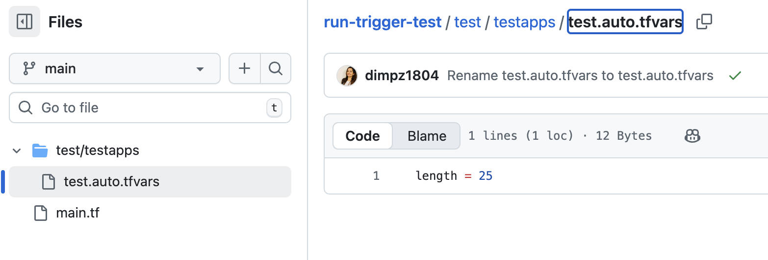The image size is (768, 260).
Task: Click dimpz1804's avatar picture
Action: pos(347,76)
